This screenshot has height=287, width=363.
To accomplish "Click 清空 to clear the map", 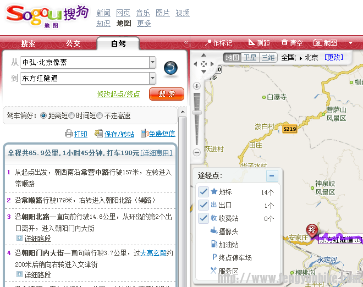I will click(292, 43).
